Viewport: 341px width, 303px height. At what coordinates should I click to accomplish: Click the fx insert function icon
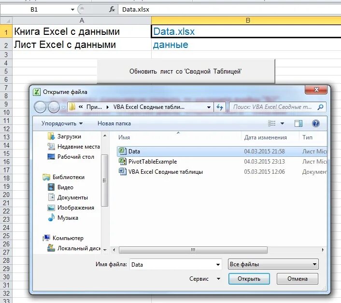(x=112, y=9)
